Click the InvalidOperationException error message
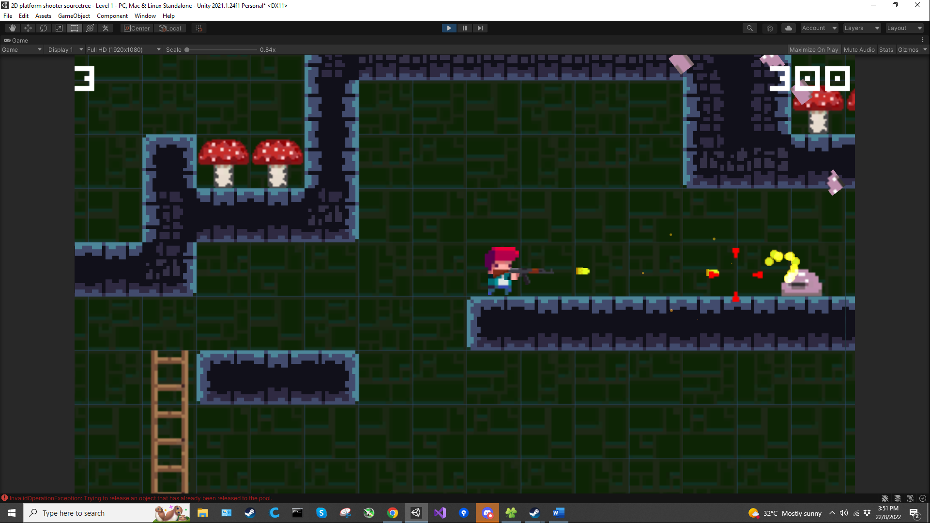Screen dimensions: 930x523 click(141, 498)
